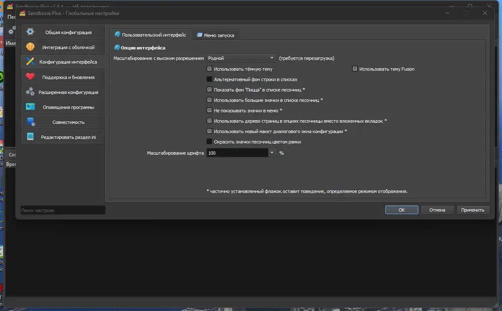Minimize the Глобальные настройки dialog

[x=447, y=13]
